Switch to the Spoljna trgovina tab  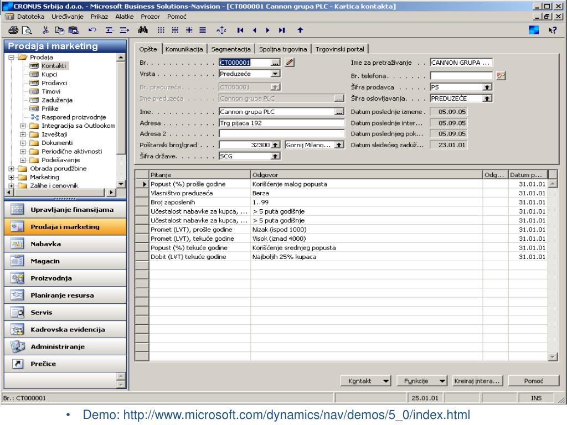[x=283, y=49]
